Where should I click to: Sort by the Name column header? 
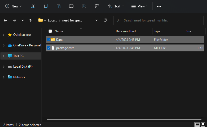[59, 31]
